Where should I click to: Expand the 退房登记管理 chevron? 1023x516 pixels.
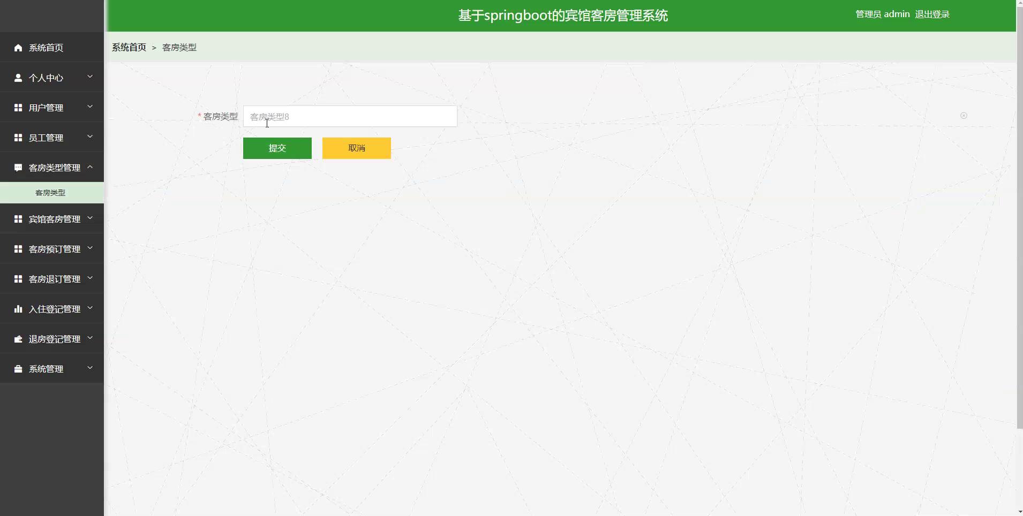click(90, 338)
